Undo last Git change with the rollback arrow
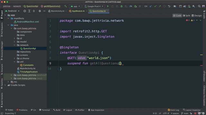Image resolution: width=206 pixels, height=115 pixels. coord(169,6)
